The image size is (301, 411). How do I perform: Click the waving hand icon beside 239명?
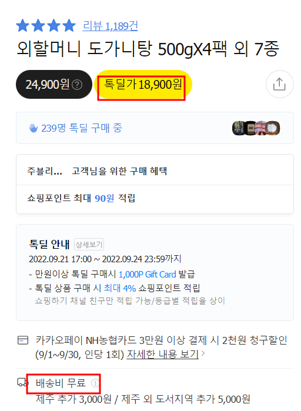[34, 128]
